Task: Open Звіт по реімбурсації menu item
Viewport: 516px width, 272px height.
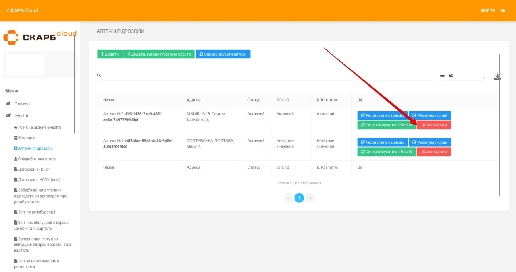Action: pyautogui.click(x=36, y=212)
